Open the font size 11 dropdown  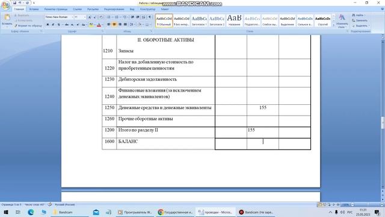click(x=85, y=17)
